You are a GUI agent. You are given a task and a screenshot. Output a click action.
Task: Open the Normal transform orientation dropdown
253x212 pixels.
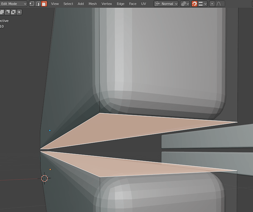tap(166, 4)
